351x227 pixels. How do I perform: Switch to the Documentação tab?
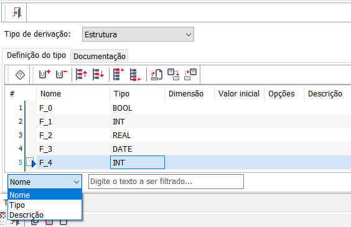tap(100, 56)
